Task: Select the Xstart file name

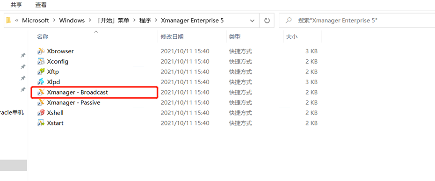Action: 55,123
